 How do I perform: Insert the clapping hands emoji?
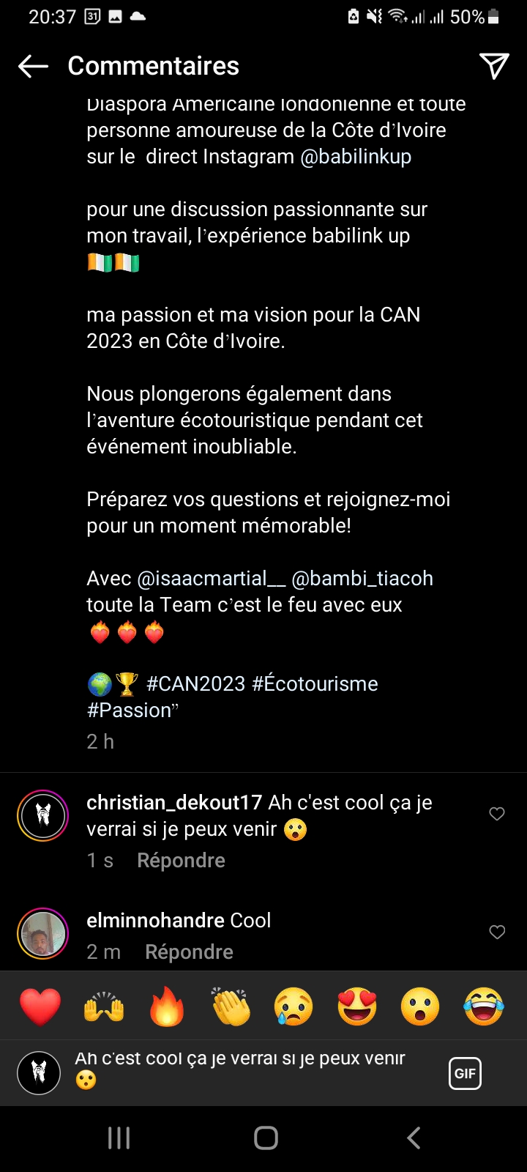click(231, 1006)
